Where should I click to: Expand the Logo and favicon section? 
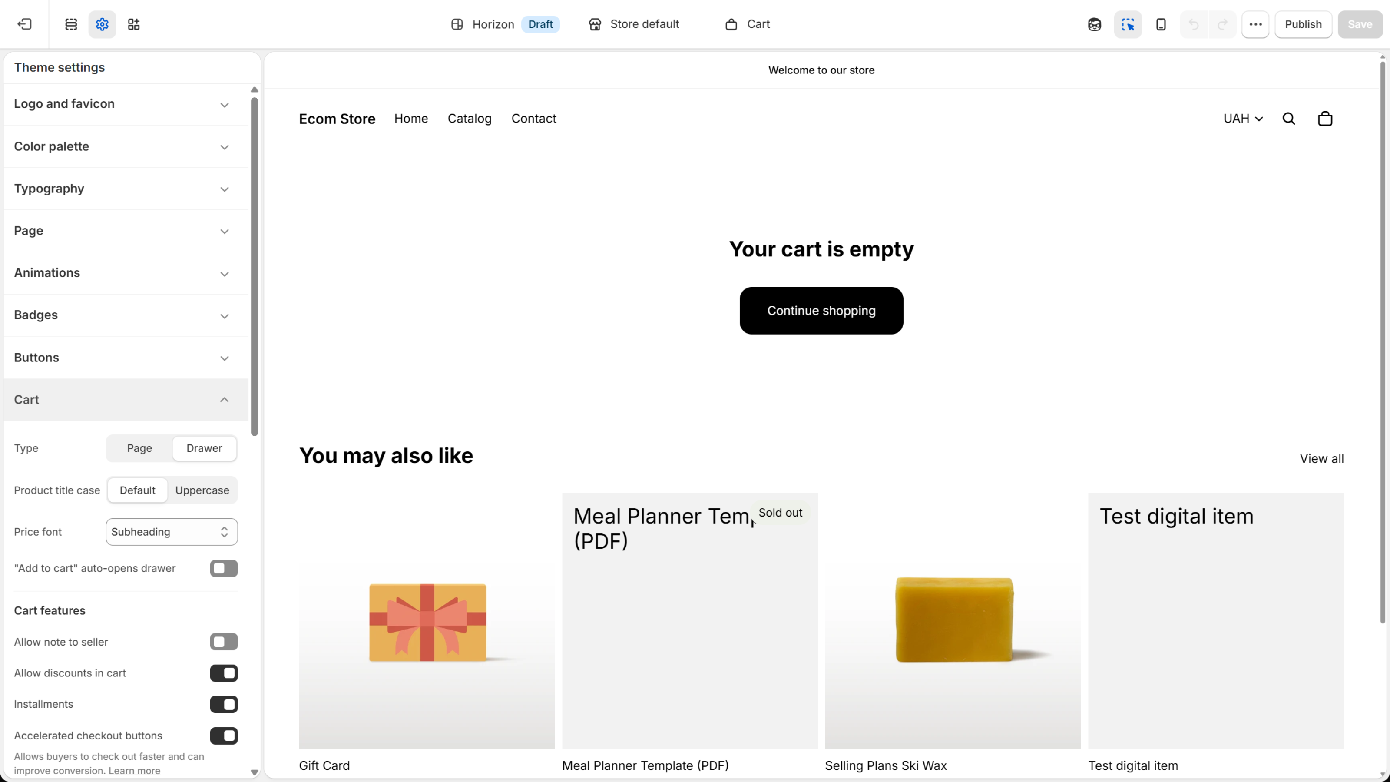[126, 104]
